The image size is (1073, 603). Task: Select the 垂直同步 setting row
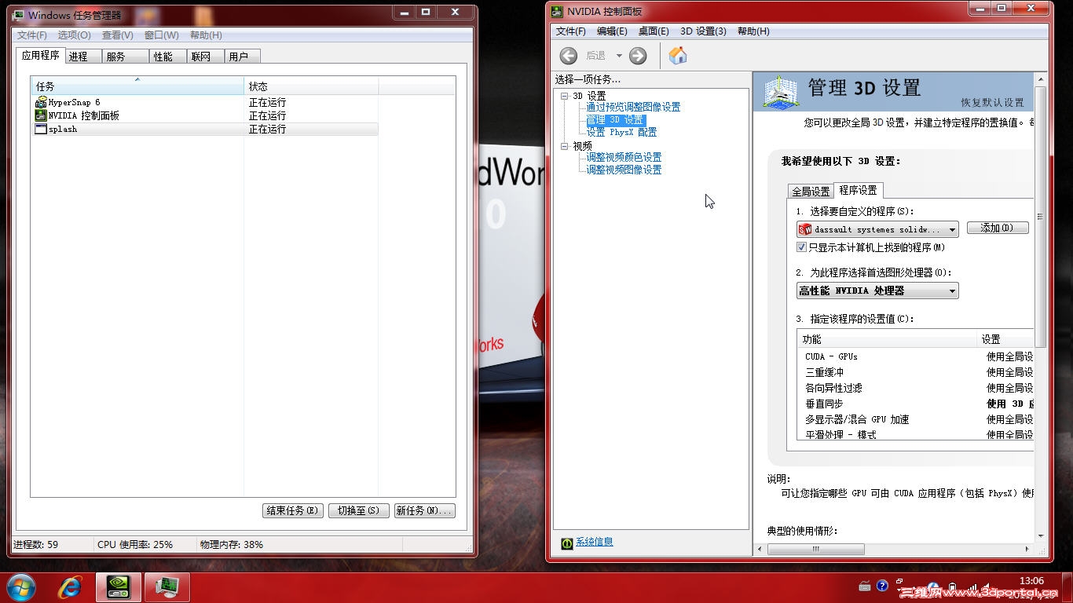click(916, 404)
